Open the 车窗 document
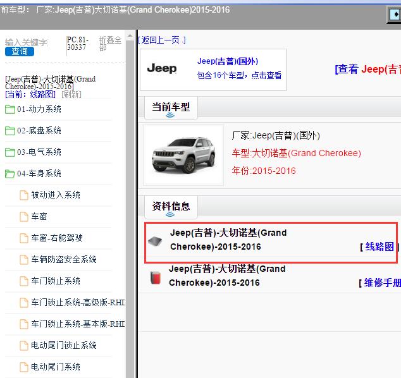This screenshot has height=378, width=401. coord(39,216)
